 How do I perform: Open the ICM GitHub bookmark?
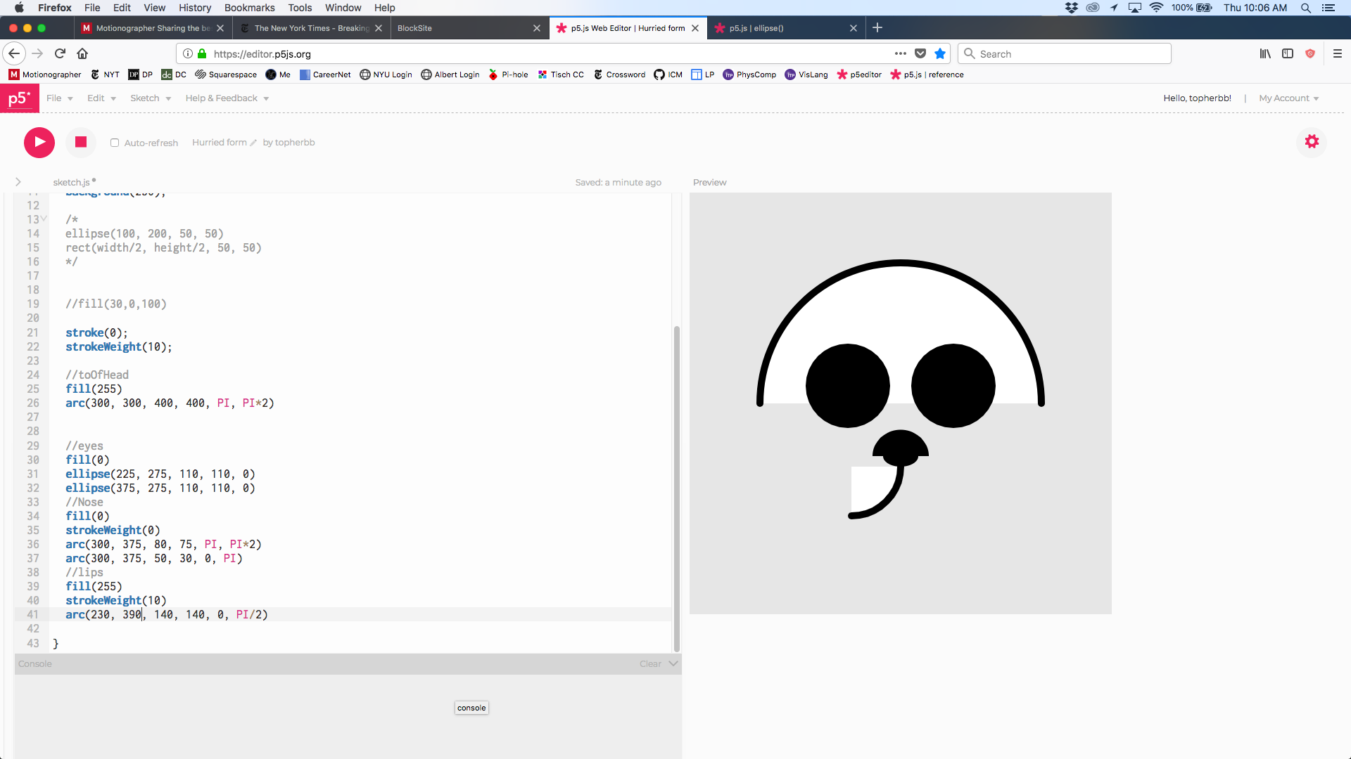[668, 74]
